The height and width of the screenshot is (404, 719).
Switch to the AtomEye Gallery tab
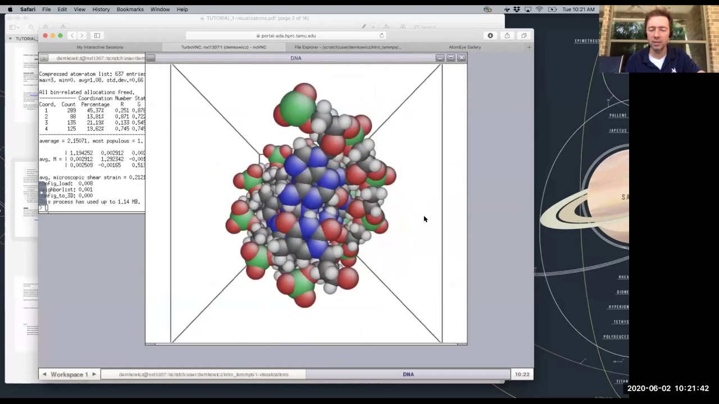coord(465,47)
